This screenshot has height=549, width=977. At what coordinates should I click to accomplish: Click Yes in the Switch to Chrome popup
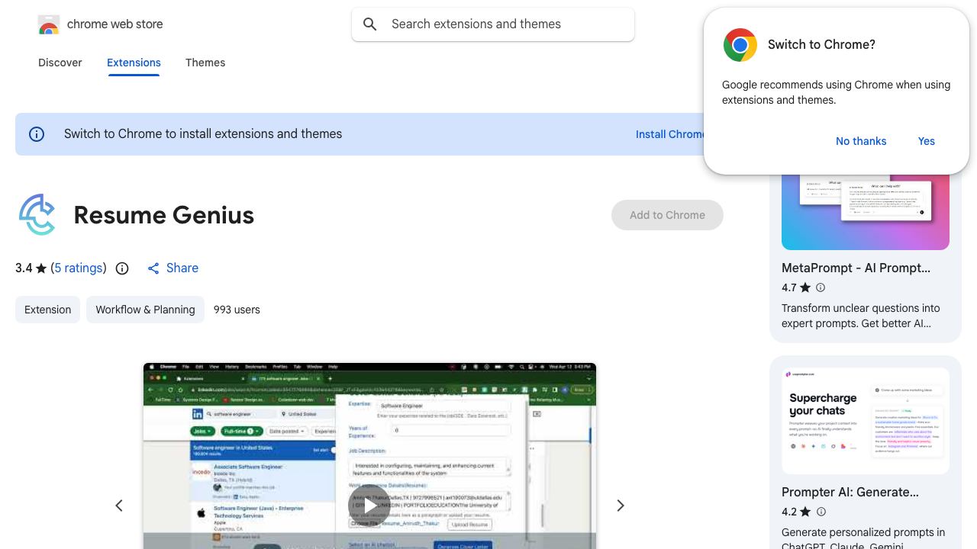click(x=927, y=141)
